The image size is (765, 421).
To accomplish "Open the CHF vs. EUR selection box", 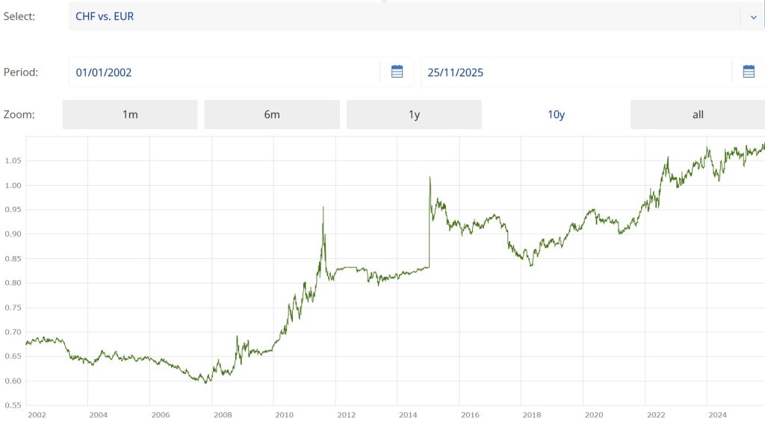I will click(x=403, y=16).
